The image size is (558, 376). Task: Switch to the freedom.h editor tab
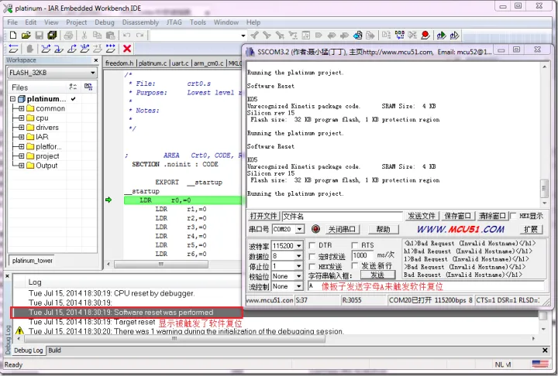(119, 63)
